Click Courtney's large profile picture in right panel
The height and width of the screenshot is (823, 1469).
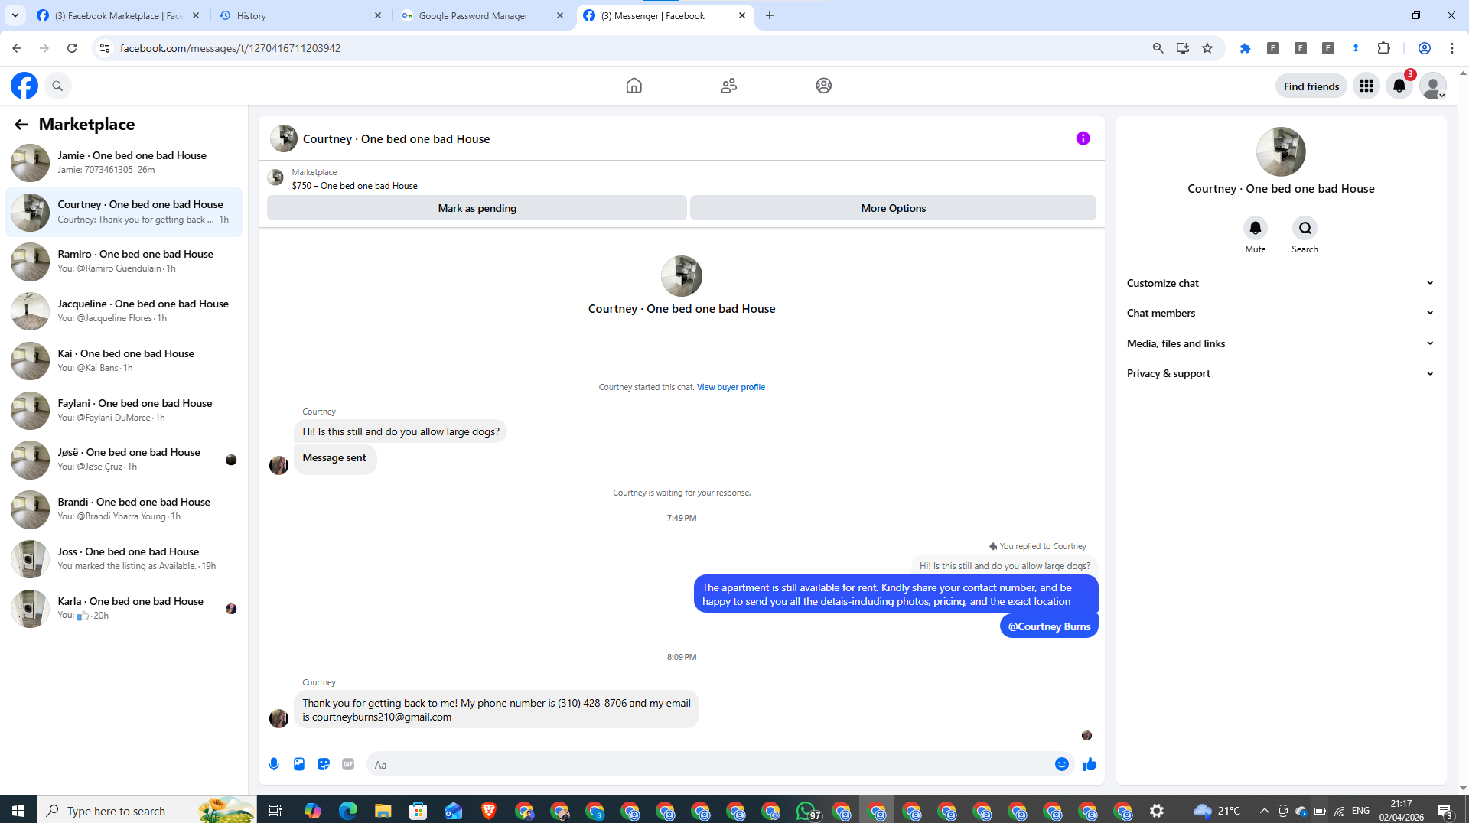1281,151
